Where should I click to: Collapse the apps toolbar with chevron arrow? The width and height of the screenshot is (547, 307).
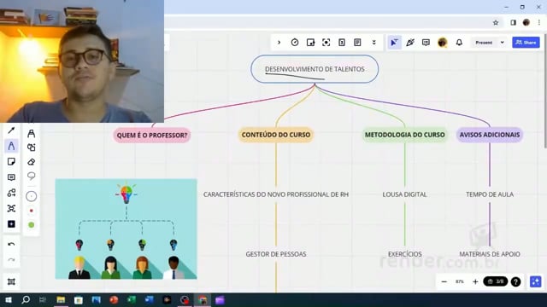click(279, 43)
